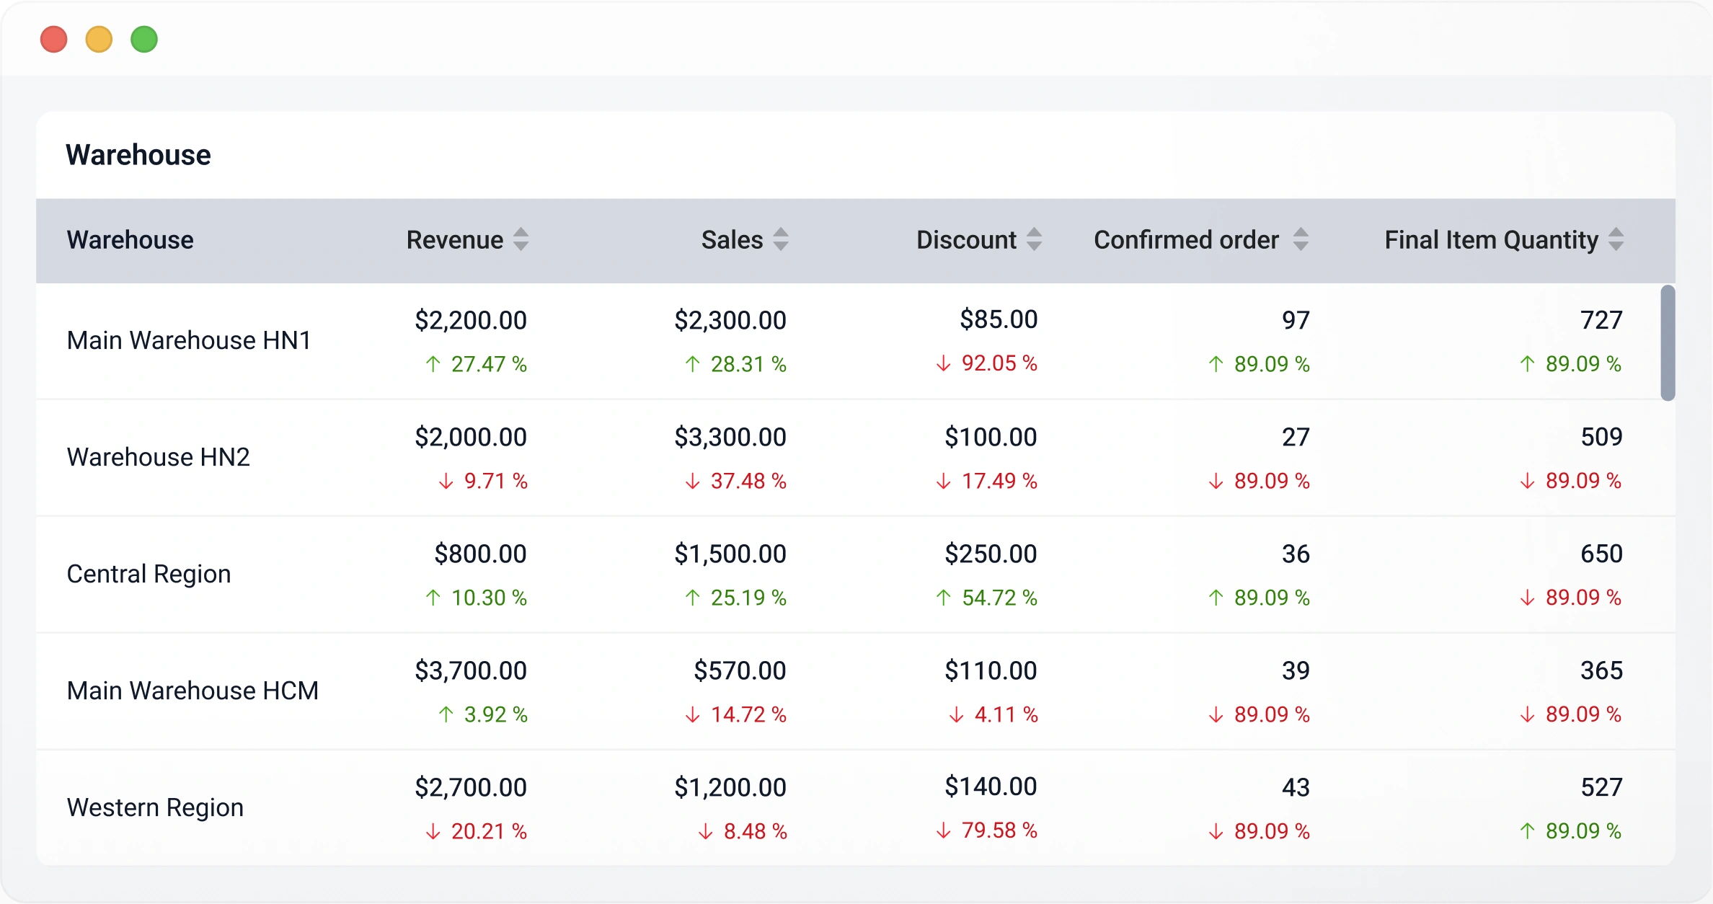Open the Warehouse HN2 row
Image resolution: width=1713 pixels, height=904 pixels.
(158, 457)
